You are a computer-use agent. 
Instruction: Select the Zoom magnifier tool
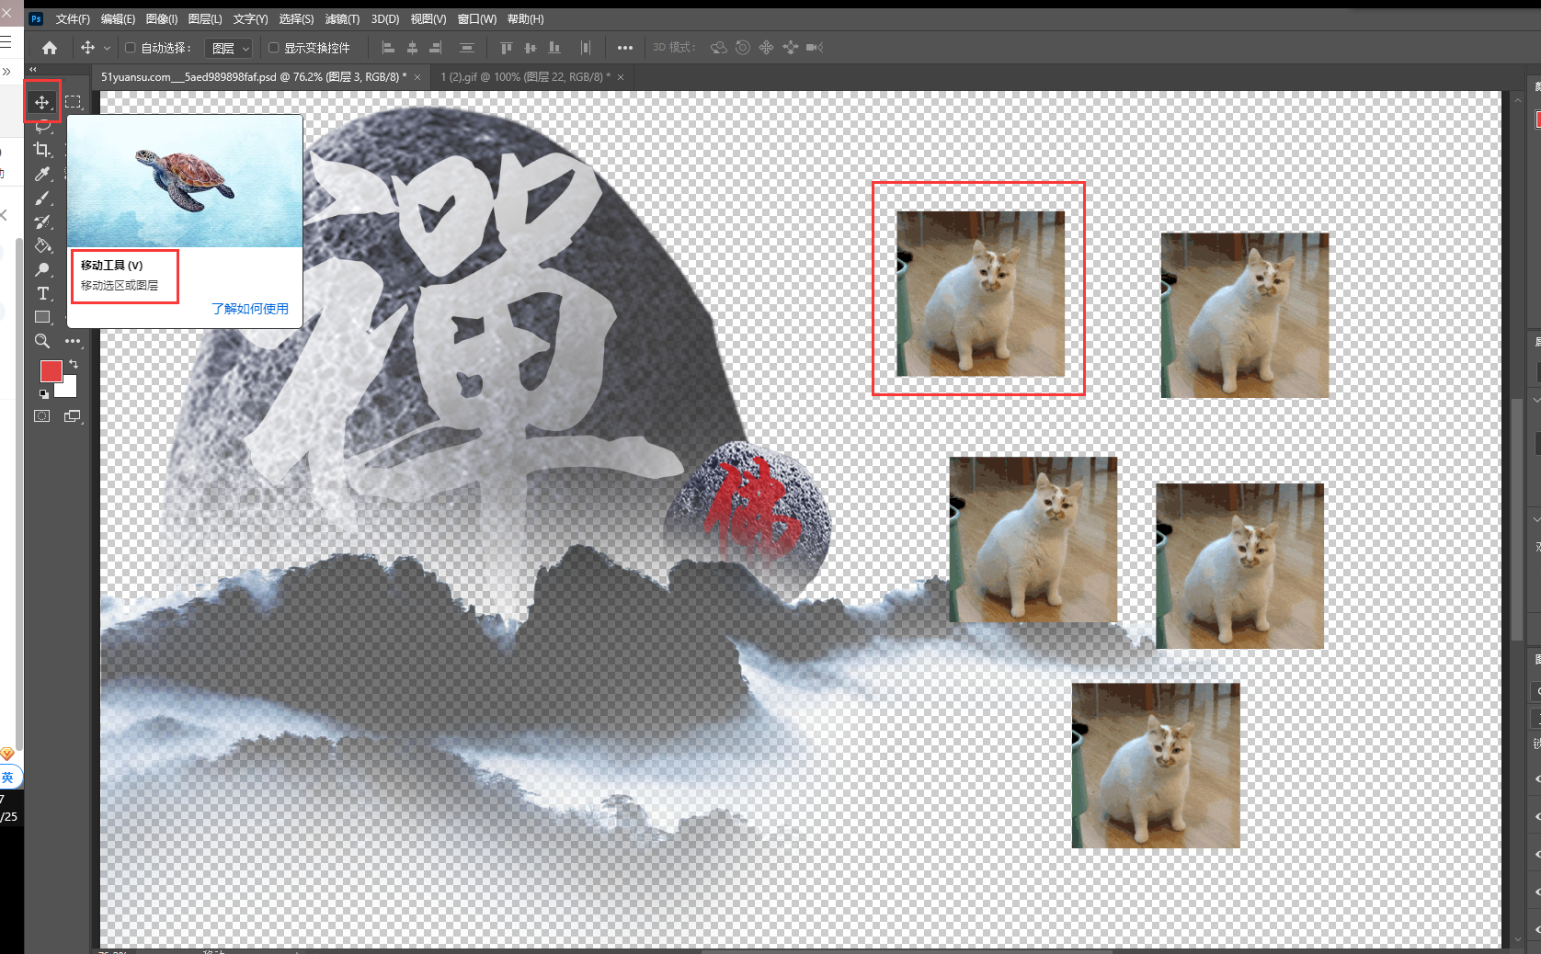tap(42, 341)
